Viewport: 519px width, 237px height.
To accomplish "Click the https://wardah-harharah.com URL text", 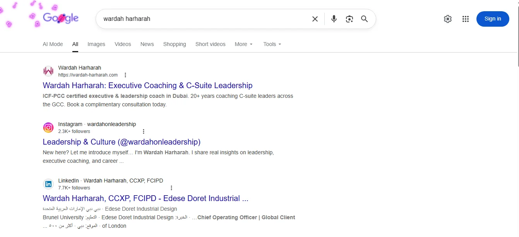I will click(x=88, y=75).
